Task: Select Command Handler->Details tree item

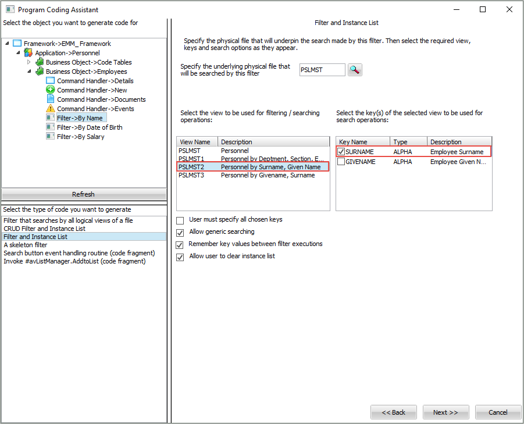Action: tap(95, 81)
